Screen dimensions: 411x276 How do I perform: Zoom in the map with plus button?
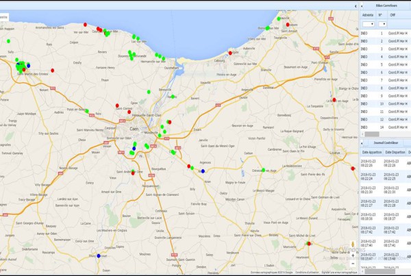tap(353, 254)
